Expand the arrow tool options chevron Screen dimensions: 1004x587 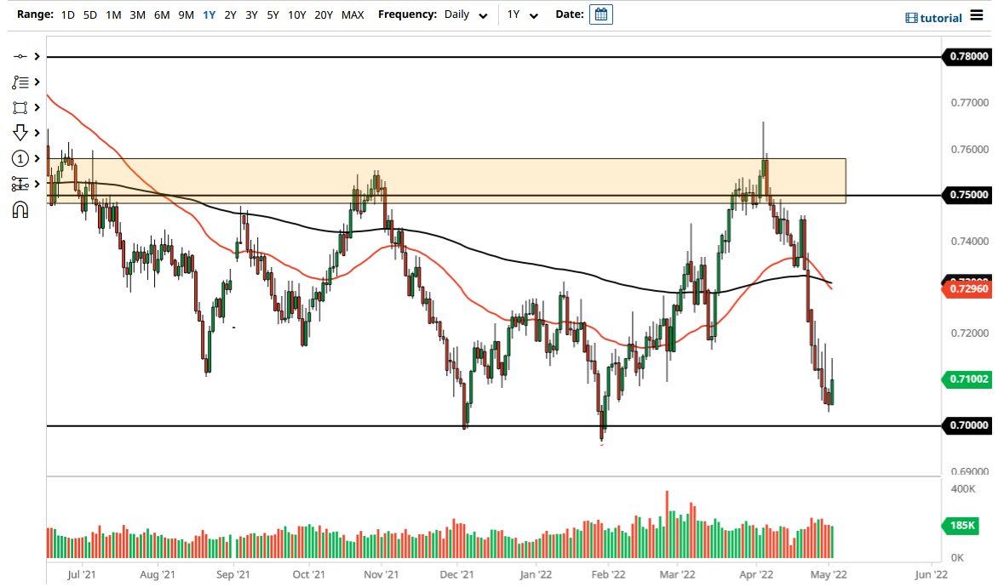pos(37,133)
